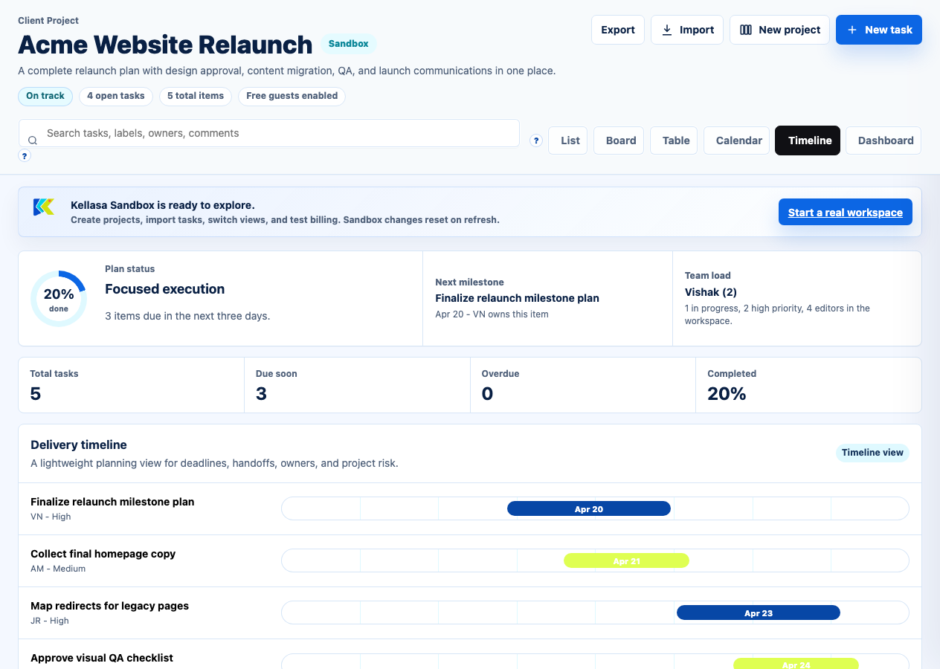Click the columns icon on New project
This screenshot has width=940, height=669.
point(745,30)
